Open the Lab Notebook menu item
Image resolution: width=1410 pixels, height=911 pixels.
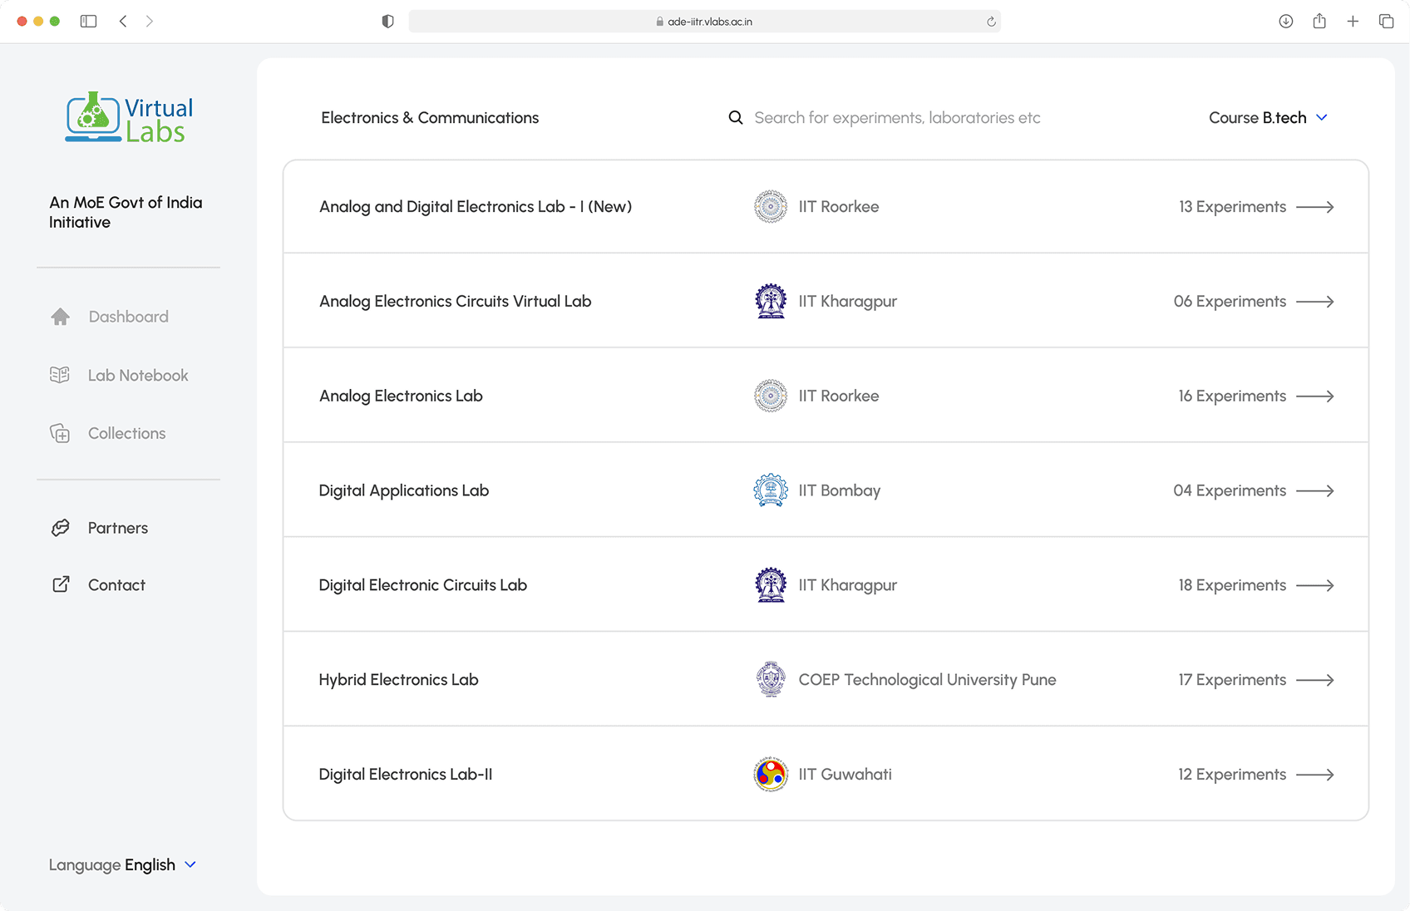coord(138,375)
